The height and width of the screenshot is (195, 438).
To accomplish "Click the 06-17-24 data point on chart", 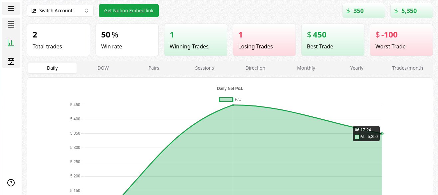I will (x=382, y=134).
